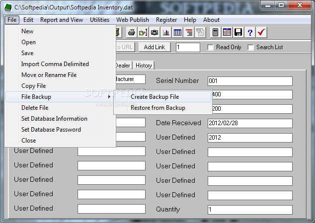Image resolution: width=315 pixels, height=223 pixels.
Task: Open the Help menu
Action: (x=190, y=20)
